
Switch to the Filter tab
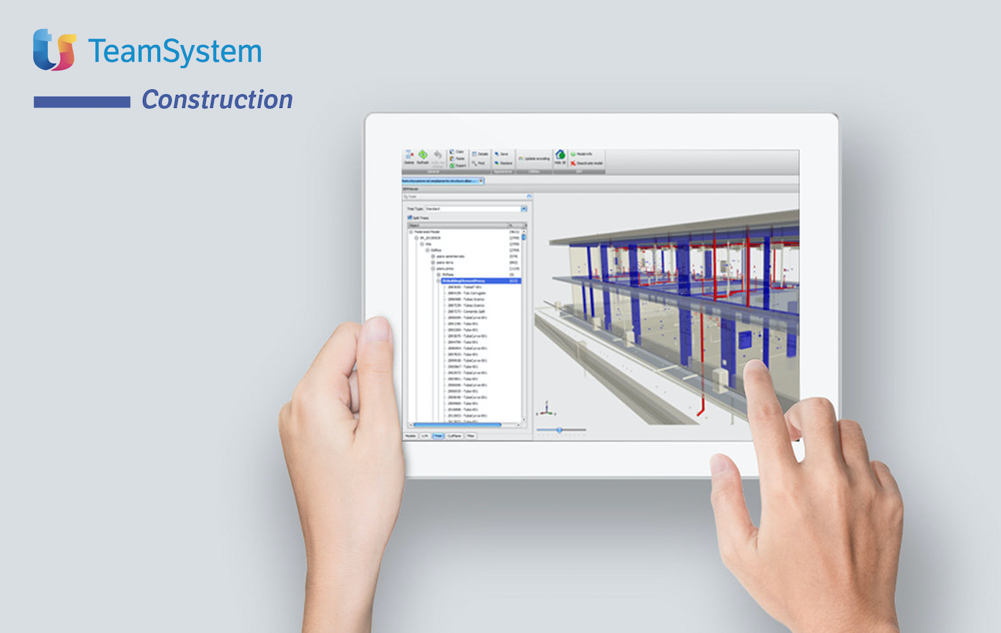470,436
